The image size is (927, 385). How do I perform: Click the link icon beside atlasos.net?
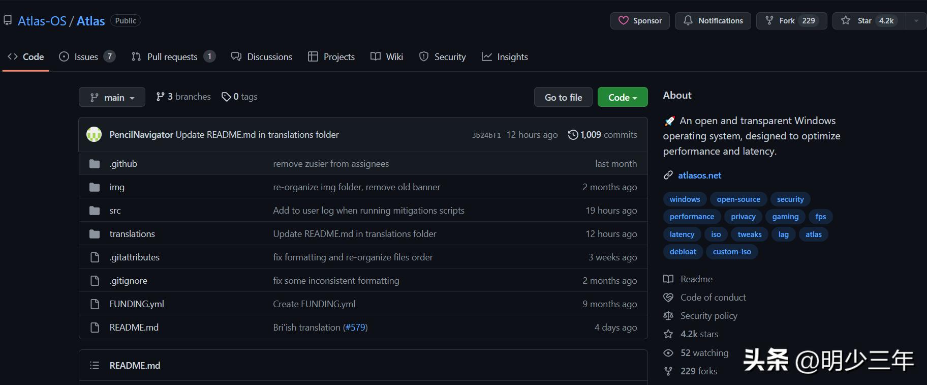coord(668,175)
